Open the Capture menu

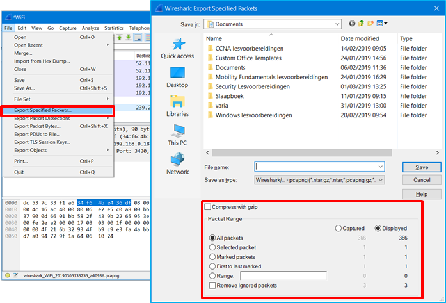click(x=68, y=28)
